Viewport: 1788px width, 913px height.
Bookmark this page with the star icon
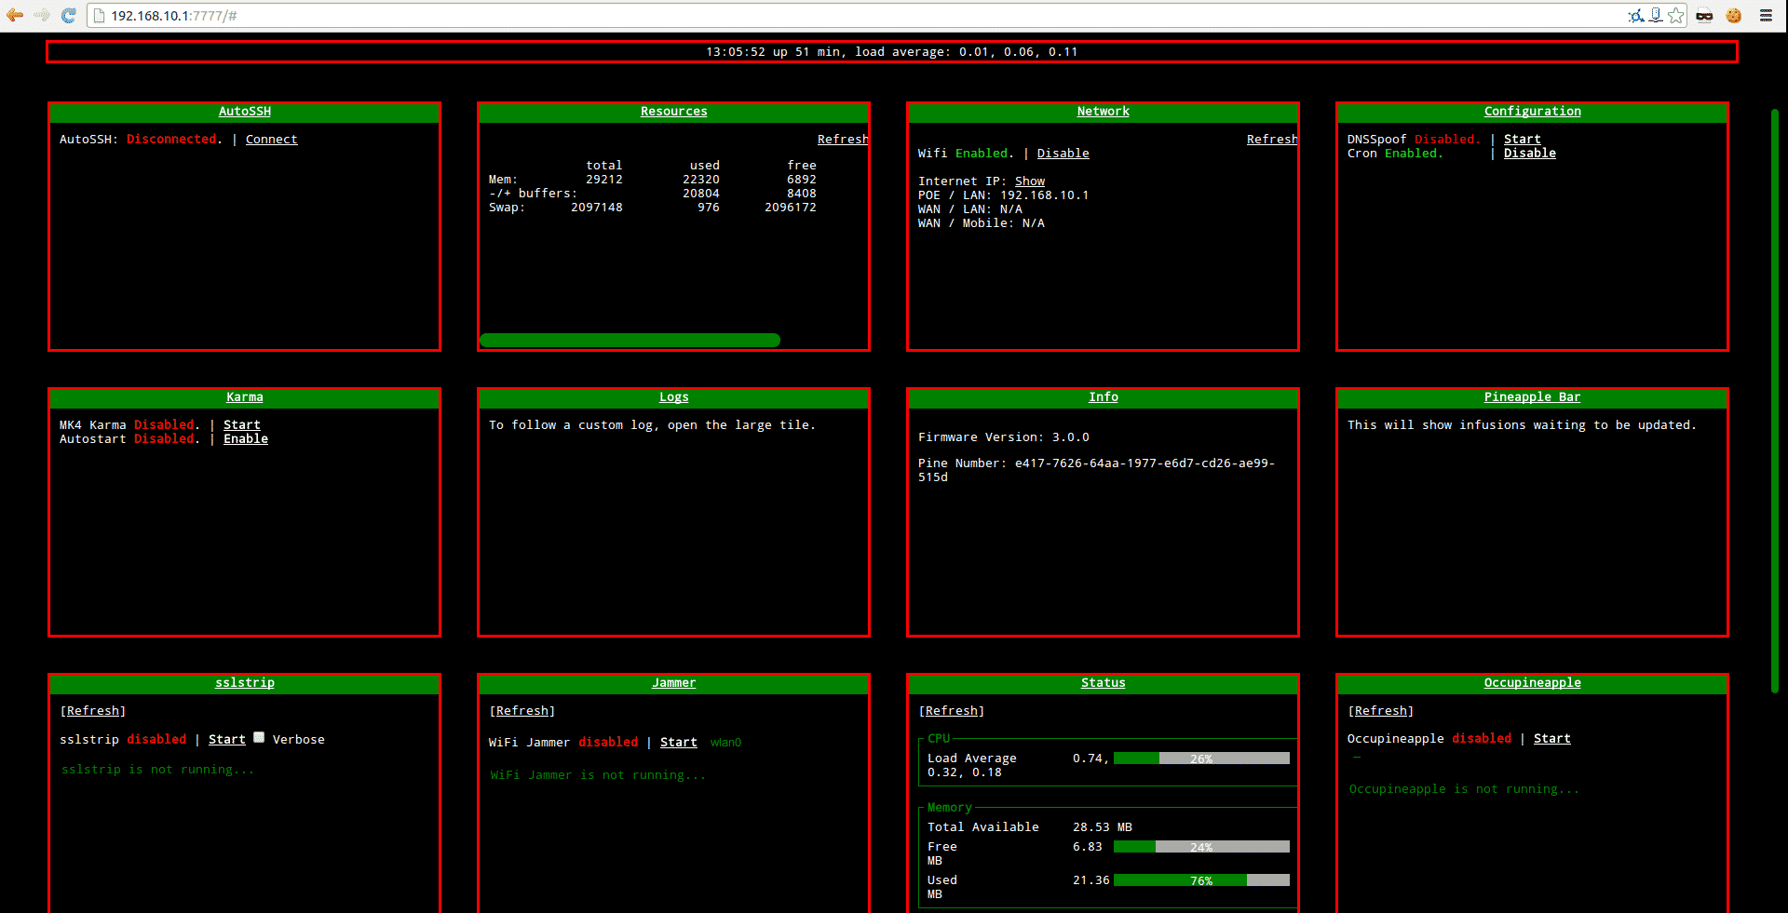(x=1676, y=15)
